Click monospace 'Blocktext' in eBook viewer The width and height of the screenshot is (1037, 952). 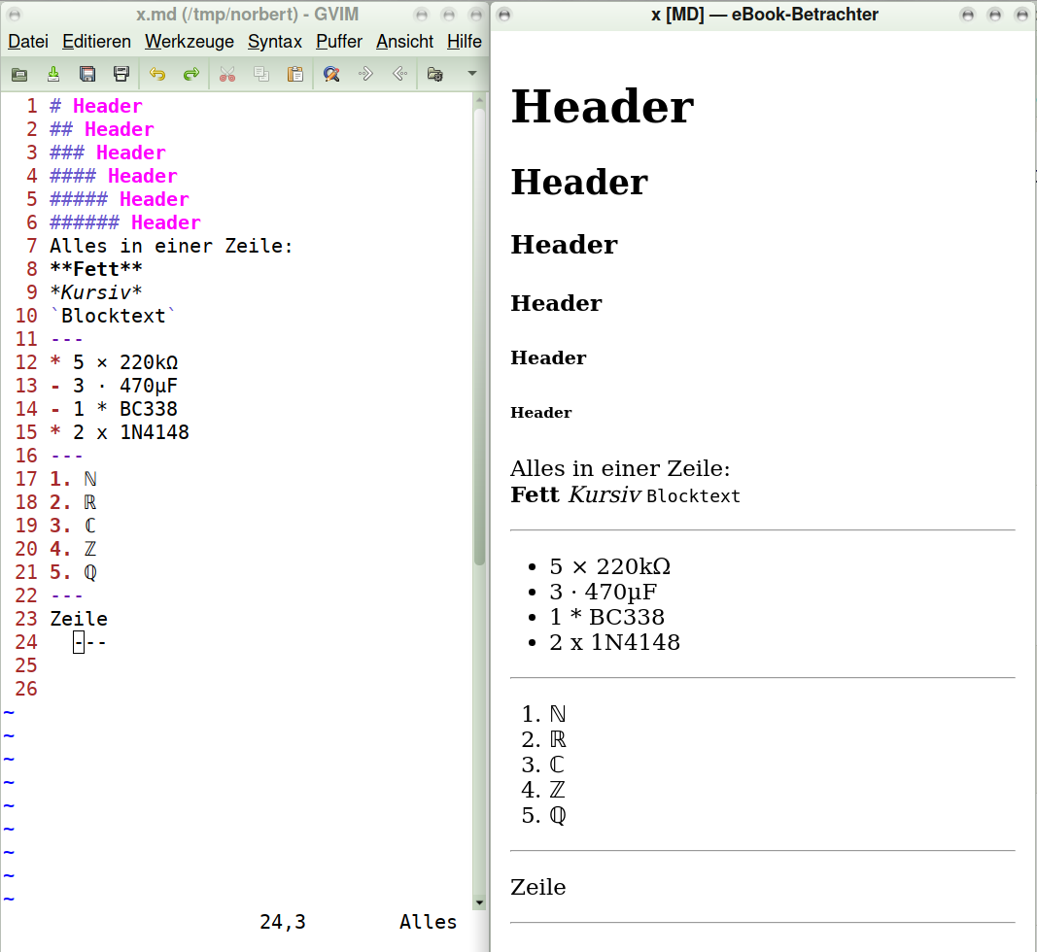pos(693,495)
